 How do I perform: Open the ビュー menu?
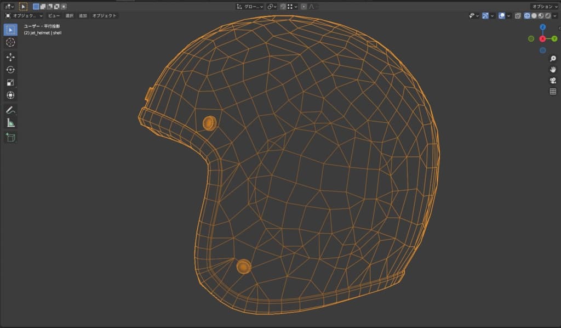tap(54, 16)
